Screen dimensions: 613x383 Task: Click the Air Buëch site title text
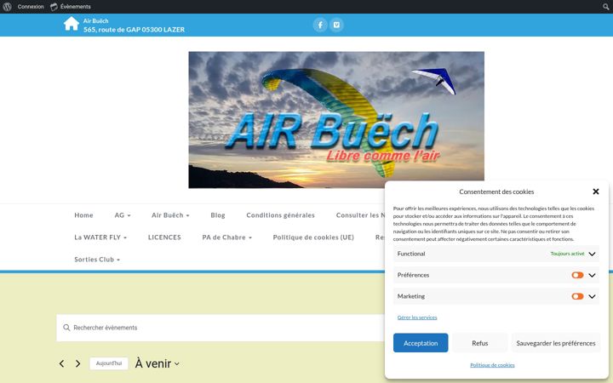95,20
